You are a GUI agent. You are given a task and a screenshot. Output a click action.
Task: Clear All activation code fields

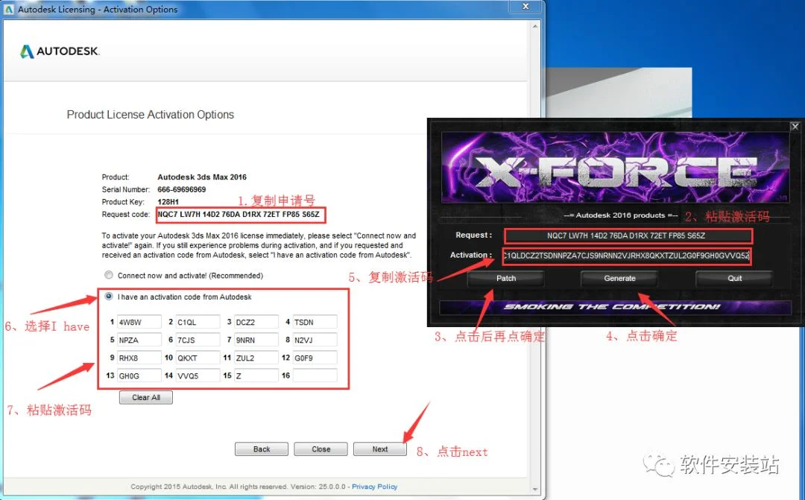click(x=146, y=397)
